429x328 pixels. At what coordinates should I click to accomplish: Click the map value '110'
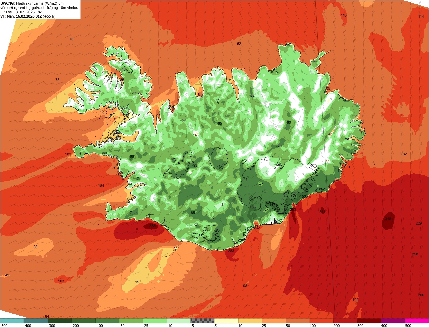click(x=344, y=15)
